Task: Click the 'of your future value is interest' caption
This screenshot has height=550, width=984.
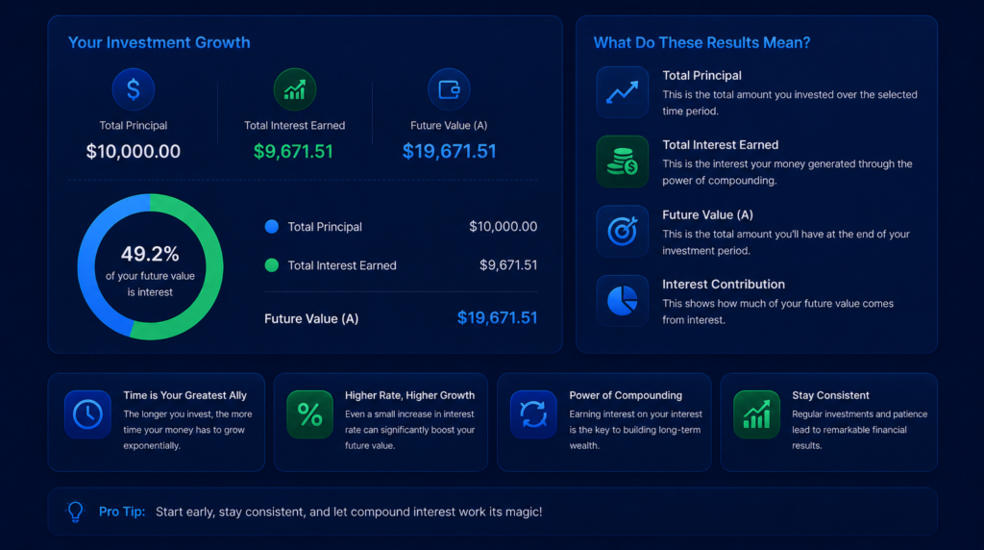Action: [150, 284]
